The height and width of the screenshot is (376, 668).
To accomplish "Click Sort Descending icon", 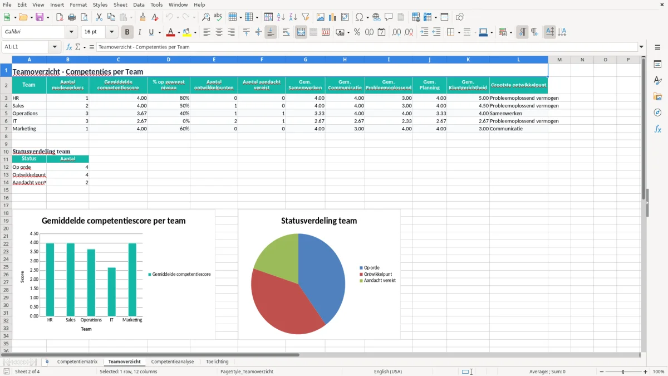I will (x=293, y=17).
